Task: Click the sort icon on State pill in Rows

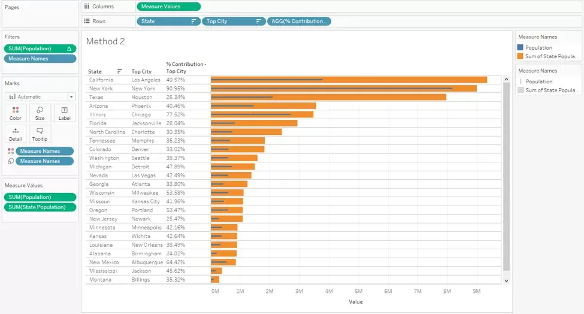Action: click(x=193, y=21)
